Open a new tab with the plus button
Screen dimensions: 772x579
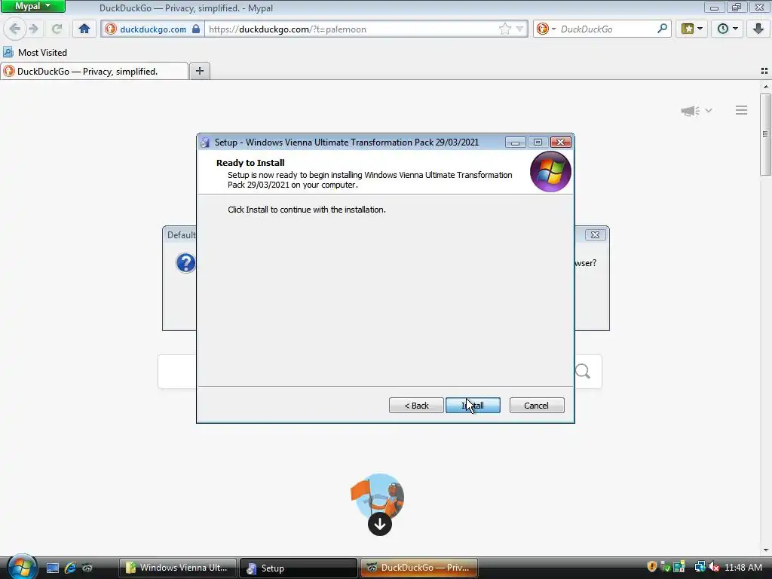pos(199,71)
